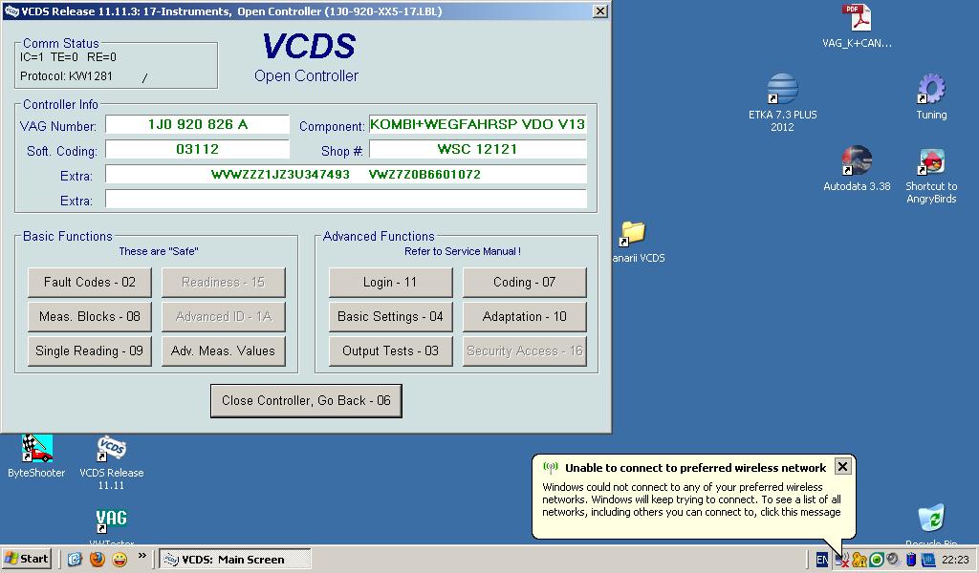
Task: Click the VAG Number field 1J0 920 826 A
Action: click(x=197, y=124)
